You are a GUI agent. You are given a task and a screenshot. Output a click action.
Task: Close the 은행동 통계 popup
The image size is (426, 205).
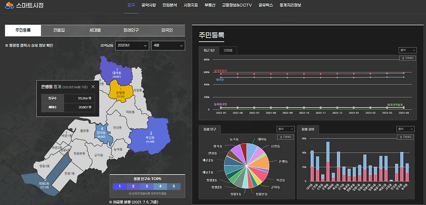(93, 87)
